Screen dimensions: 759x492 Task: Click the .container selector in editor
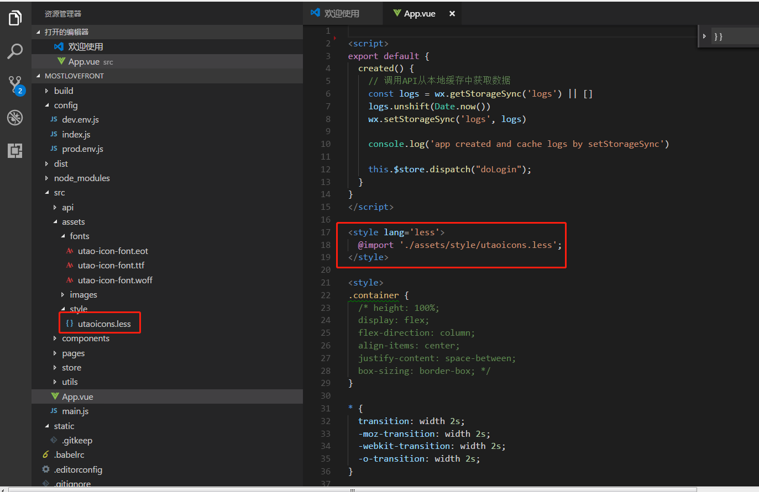point(374,295)
